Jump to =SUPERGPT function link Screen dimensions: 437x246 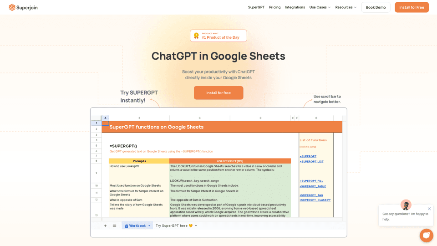(x=308, y=156)
